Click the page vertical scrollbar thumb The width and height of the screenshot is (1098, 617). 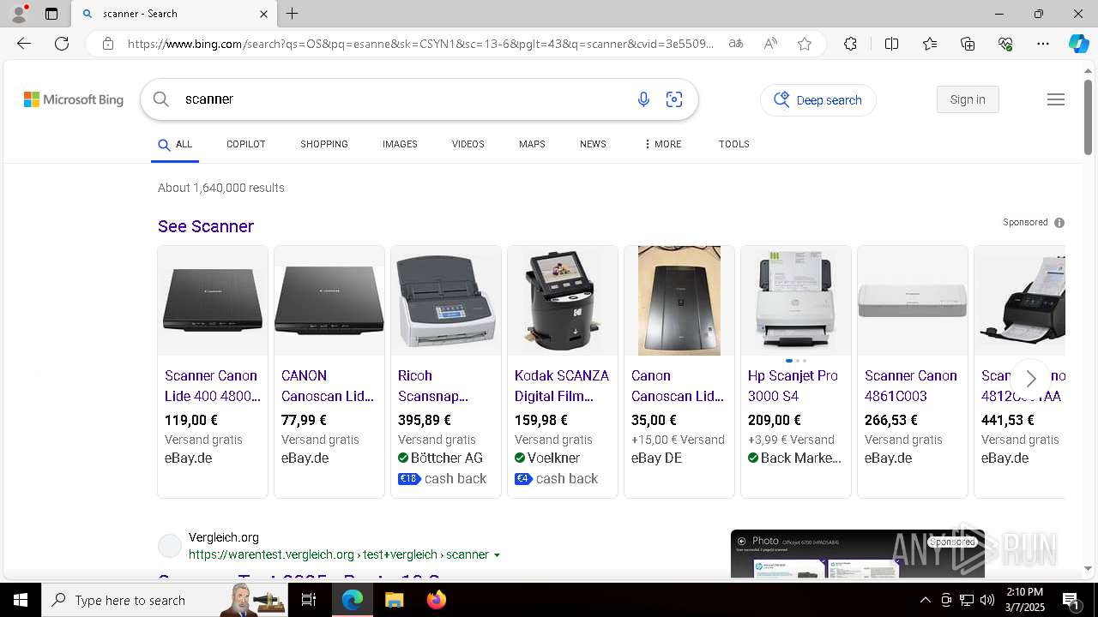1088,116
